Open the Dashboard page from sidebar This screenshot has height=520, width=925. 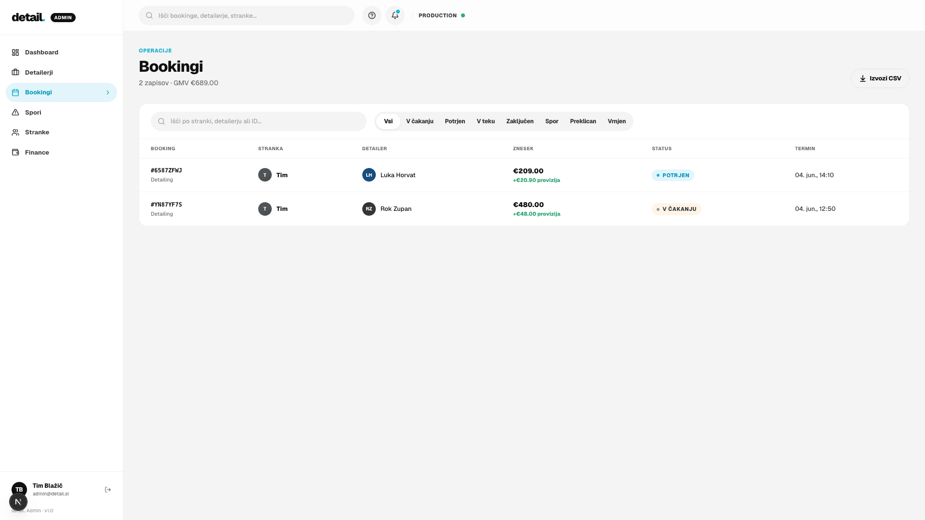pyautogui.click(x=61, y=52)
